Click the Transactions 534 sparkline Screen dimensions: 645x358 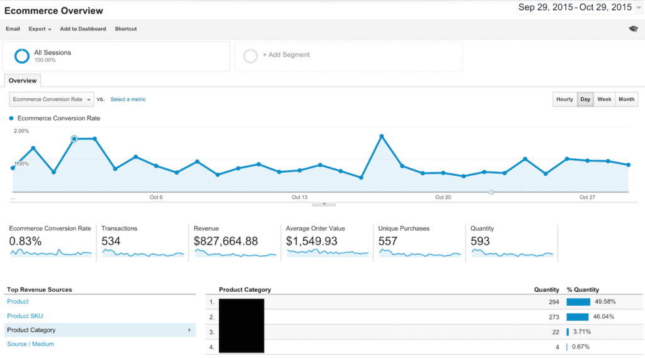click(143, 253)
